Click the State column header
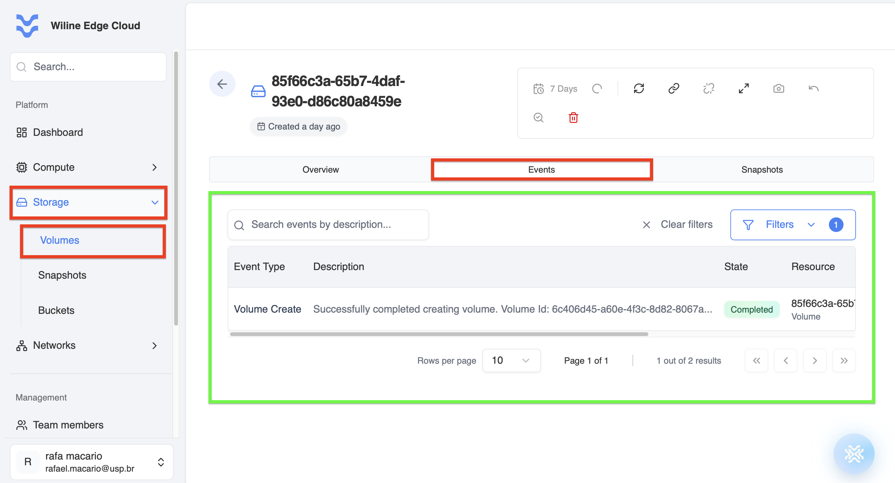This screenshot has width=895, height=483. pos(736,267)
